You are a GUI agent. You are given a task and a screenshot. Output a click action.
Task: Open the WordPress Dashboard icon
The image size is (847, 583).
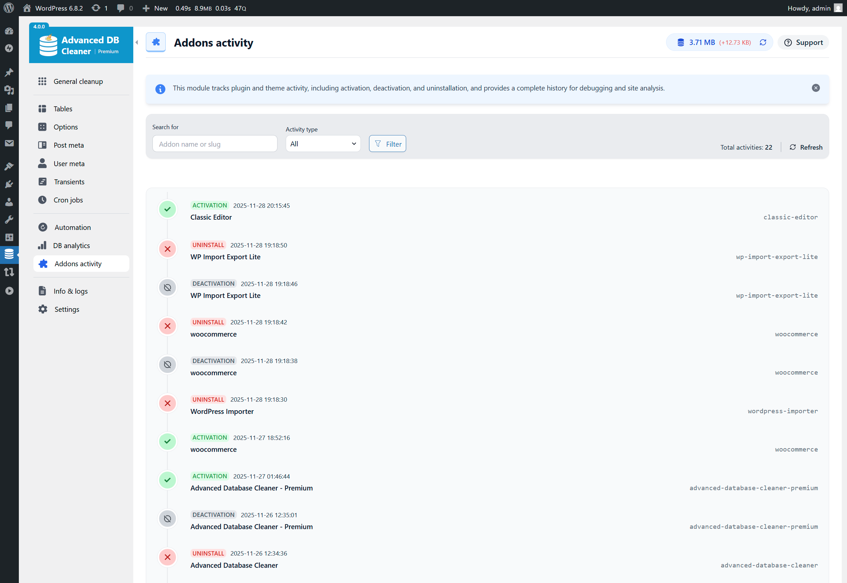pos(9,31)
